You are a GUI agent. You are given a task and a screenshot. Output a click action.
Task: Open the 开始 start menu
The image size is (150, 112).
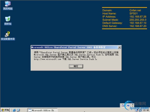(x=5, y=110)
